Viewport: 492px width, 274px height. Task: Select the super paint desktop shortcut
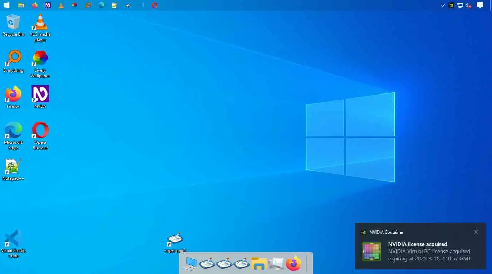(175, 243)
